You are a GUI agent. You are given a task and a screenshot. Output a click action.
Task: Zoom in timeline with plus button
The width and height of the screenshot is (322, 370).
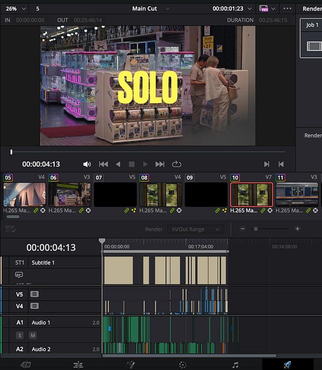(x=297, y=229)
